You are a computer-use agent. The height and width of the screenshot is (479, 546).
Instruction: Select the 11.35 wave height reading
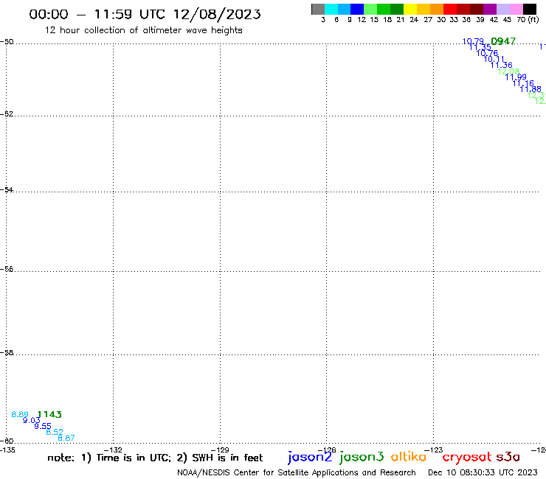point(480,47)
